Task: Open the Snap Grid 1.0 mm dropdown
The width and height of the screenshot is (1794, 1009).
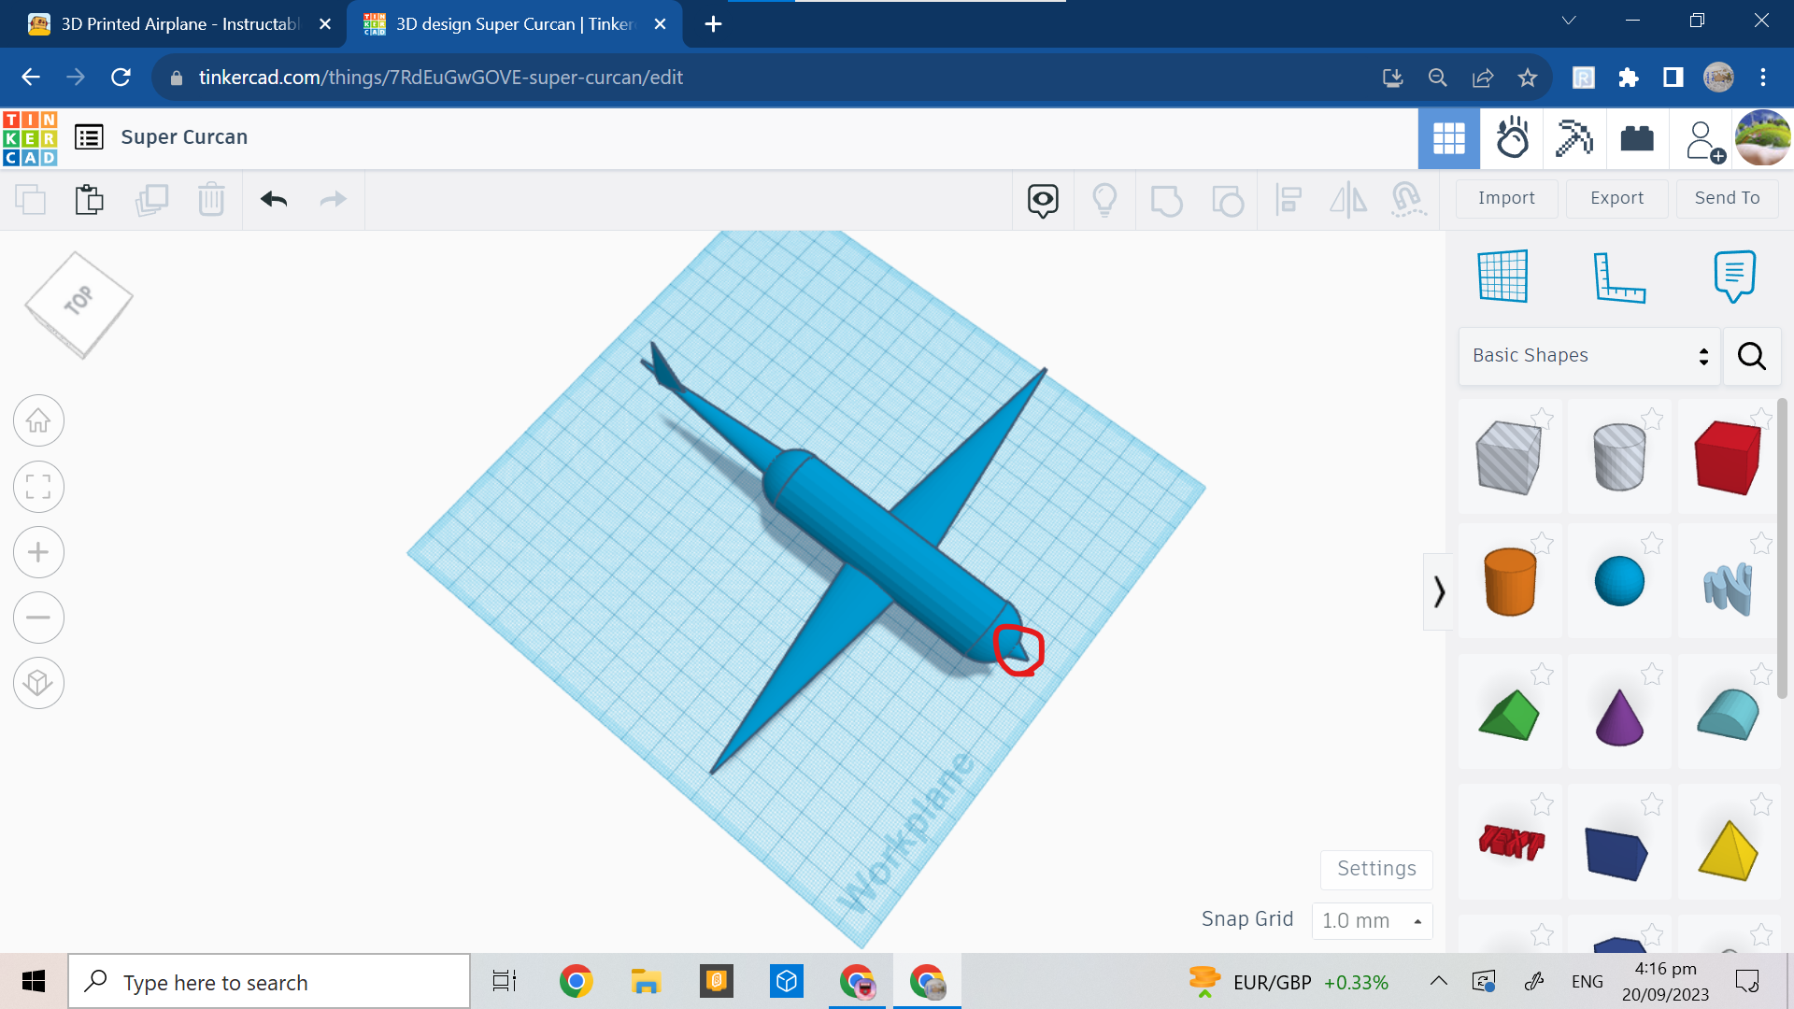Action: click(x=1371, y=920)
